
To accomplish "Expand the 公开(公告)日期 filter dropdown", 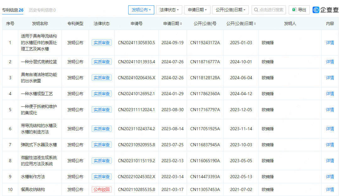I will coord(231,10).
